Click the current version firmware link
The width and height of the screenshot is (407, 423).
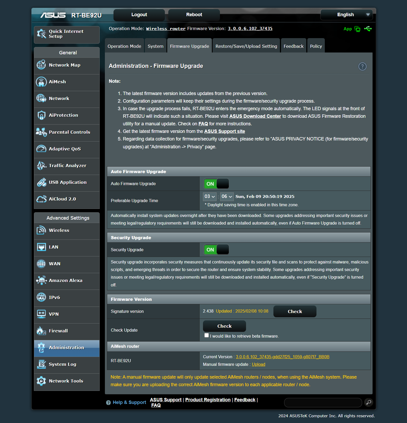coord(283,357)
